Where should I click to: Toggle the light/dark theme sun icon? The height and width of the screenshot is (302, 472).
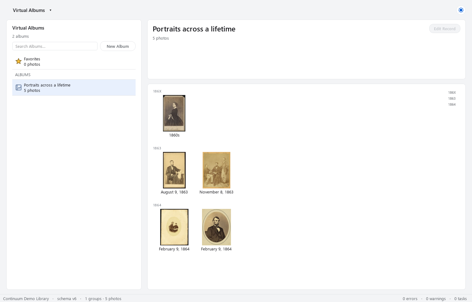(x=461, y=10)
